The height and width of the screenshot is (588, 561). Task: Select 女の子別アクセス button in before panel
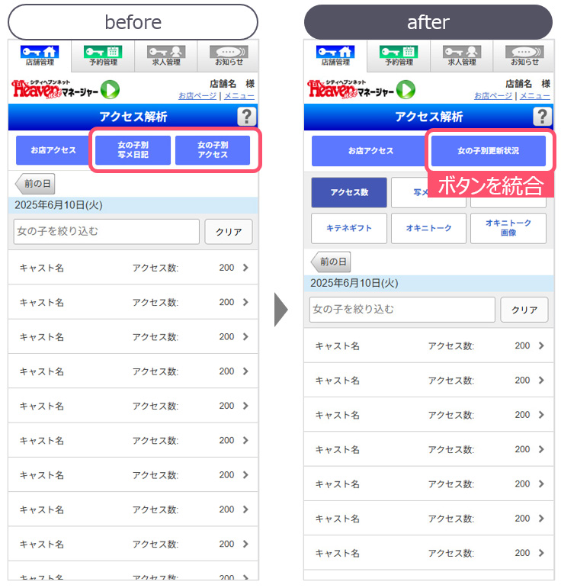click(x=213, y=150)
